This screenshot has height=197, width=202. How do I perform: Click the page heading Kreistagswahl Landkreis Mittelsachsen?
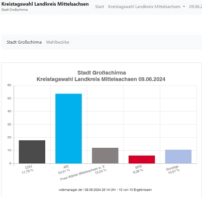point(45,4)
